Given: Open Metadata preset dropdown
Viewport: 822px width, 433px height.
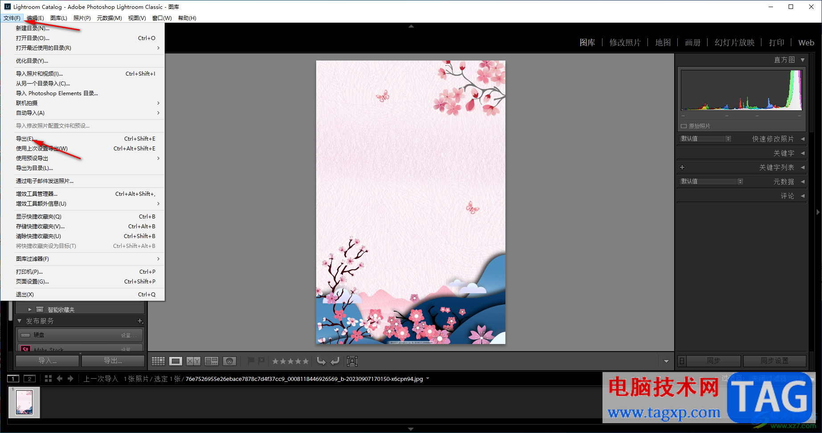Looking at the screenshot, I should pyautogui.click(x=711, y=182).
